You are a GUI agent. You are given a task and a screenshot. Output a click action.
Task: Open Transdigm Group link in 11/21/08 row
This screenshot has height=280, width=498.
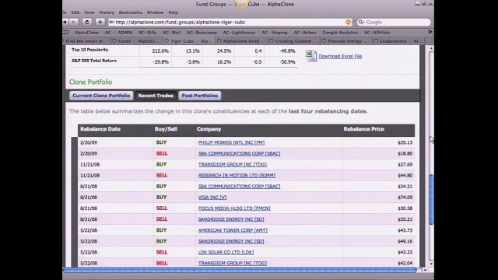[x=233, y=164]
